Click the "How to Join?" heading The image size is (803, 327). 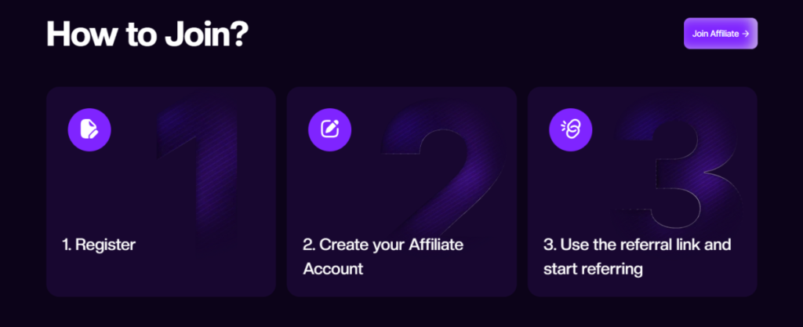[x=147, y=35]
